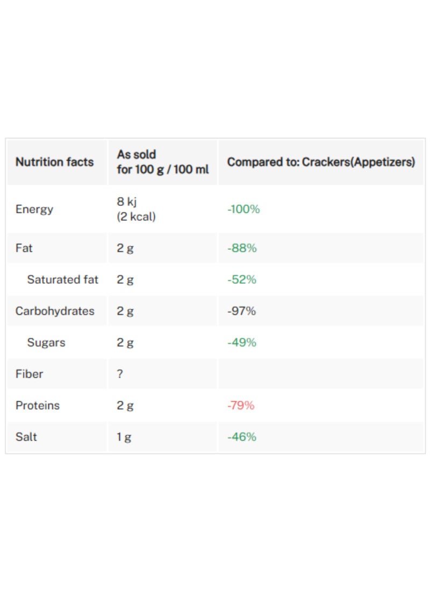Click the "8 kj (2 kcal)" energy value
Screen dimensions: 430x591
pyautogui.click(x=136, y=209)
